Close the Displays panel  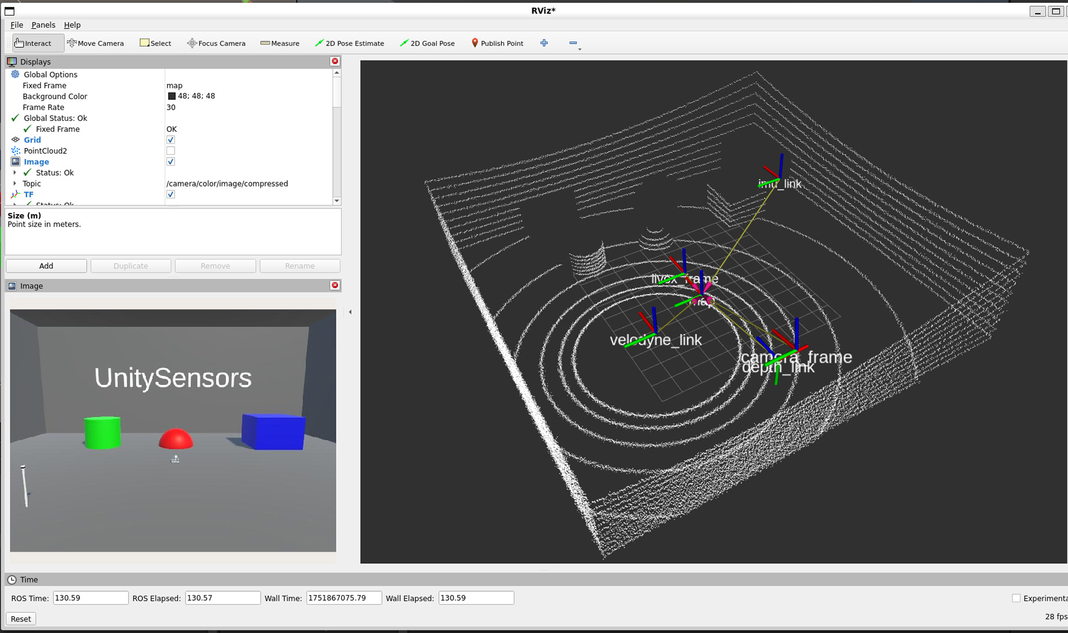(335, 61)
